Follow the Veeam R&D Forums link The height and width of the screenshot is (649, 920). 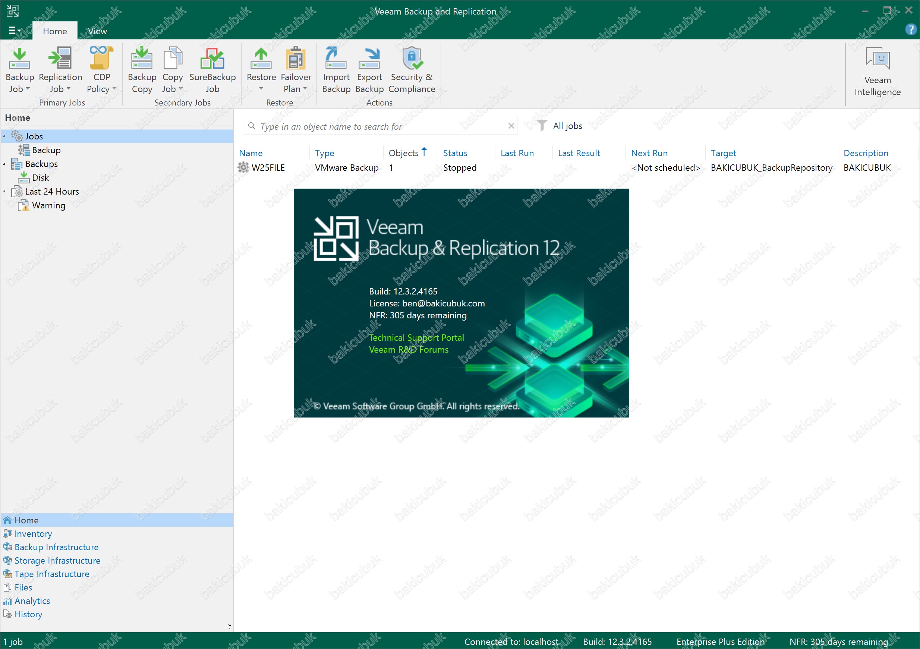[408, 349]
